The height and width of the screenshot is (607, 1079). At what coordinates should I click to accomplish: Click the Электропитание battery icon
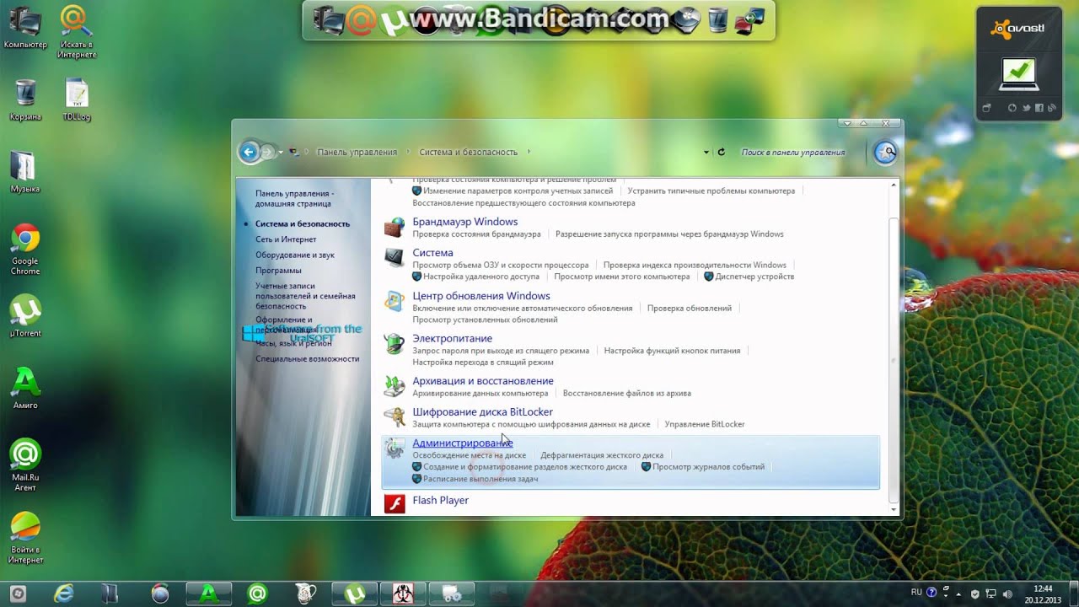click(394, 344)
